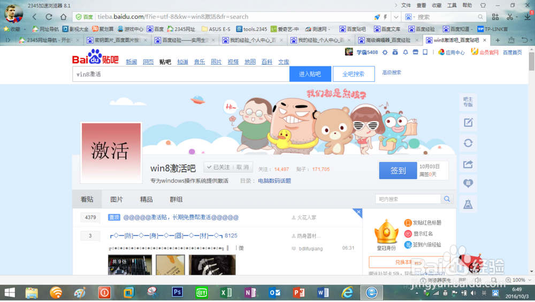Click the 会员官网 link
Screen dimensions: 535x302
coord(485,52)
